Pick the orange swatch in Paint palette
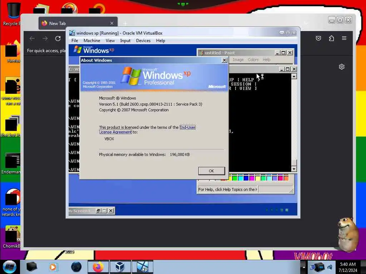Viewport: 366px width, 274px height. pos(286,178)
